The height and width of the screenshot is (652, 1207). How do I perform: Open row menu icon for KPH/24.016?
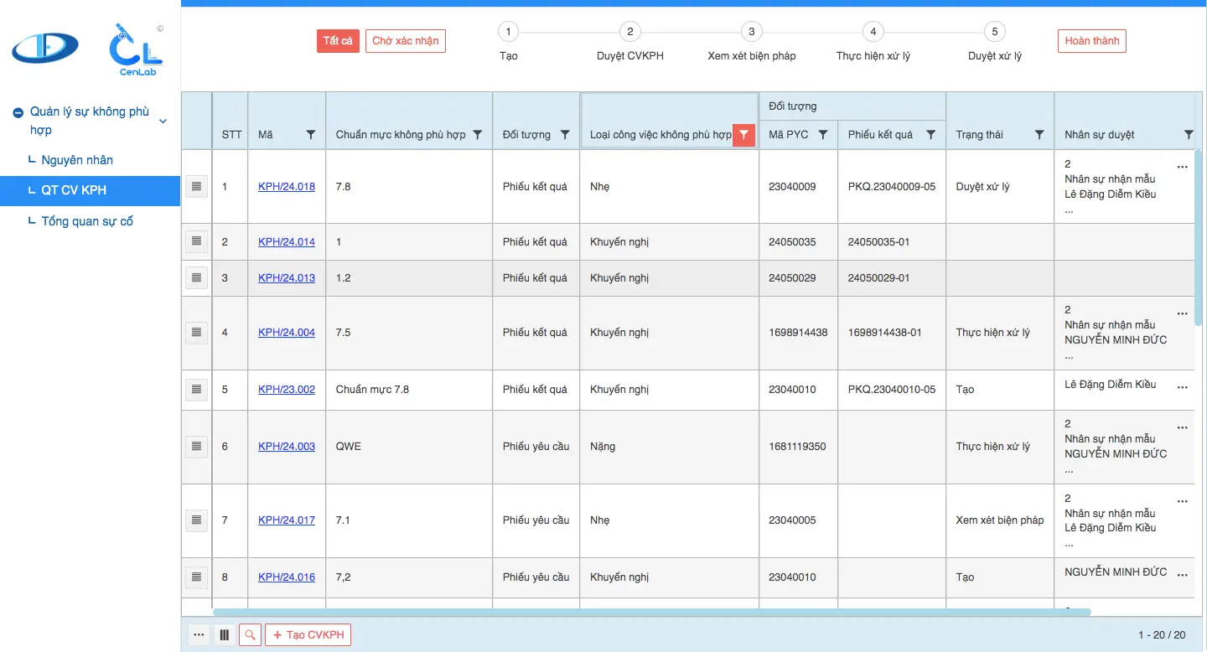(196, 577)
